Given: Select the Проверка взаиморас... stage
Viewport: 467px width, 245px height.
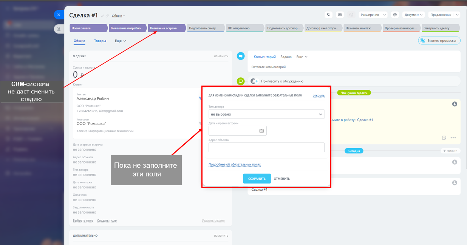Looking at the screenshot, I should point(401,28).
